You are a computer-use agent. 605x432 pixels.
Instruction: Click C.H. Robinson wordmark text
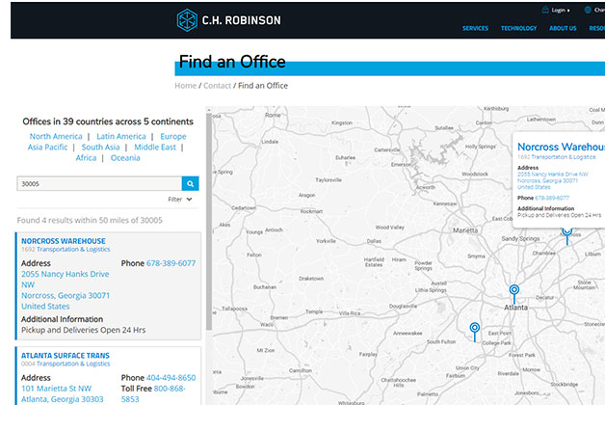[x=241, y=20]
